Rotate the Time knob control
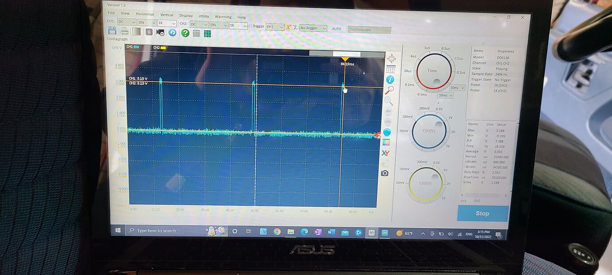Image resolution: width=612 pixels, height=275 pixels. [x=433, y=71]
